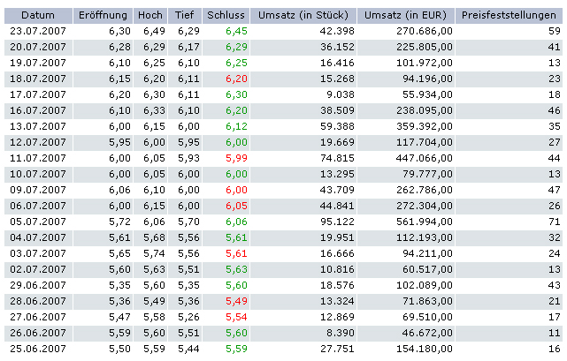Click the green closing price 6,45
567x361 pixels.
[235, 32]
